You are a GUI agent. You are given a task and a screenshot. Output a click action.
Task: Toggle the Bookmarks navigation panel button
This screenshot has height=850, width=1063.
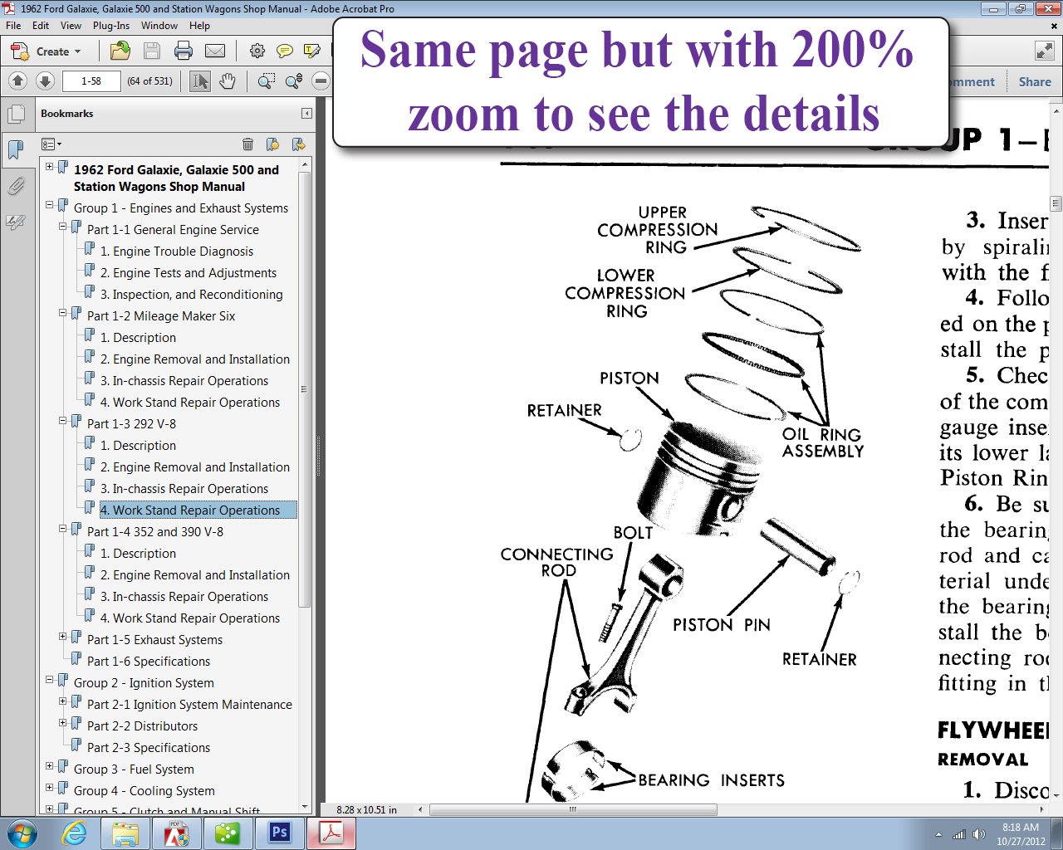pos(15,150)
